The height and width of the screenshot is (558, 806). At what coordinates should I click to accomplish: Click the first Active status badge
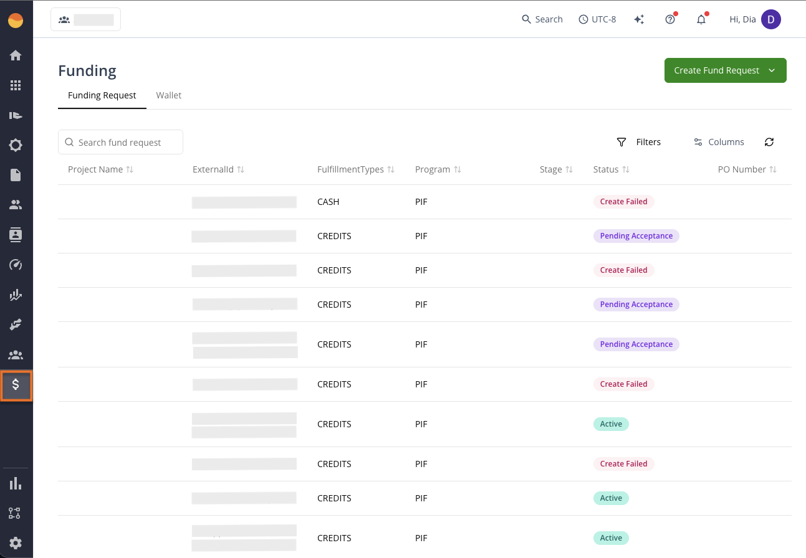611,424
